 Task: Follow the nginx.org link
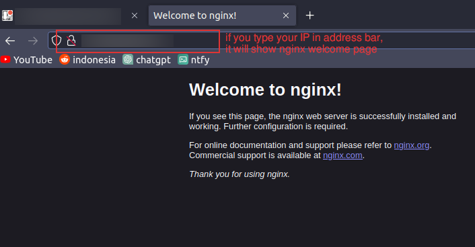click(411, 145)
